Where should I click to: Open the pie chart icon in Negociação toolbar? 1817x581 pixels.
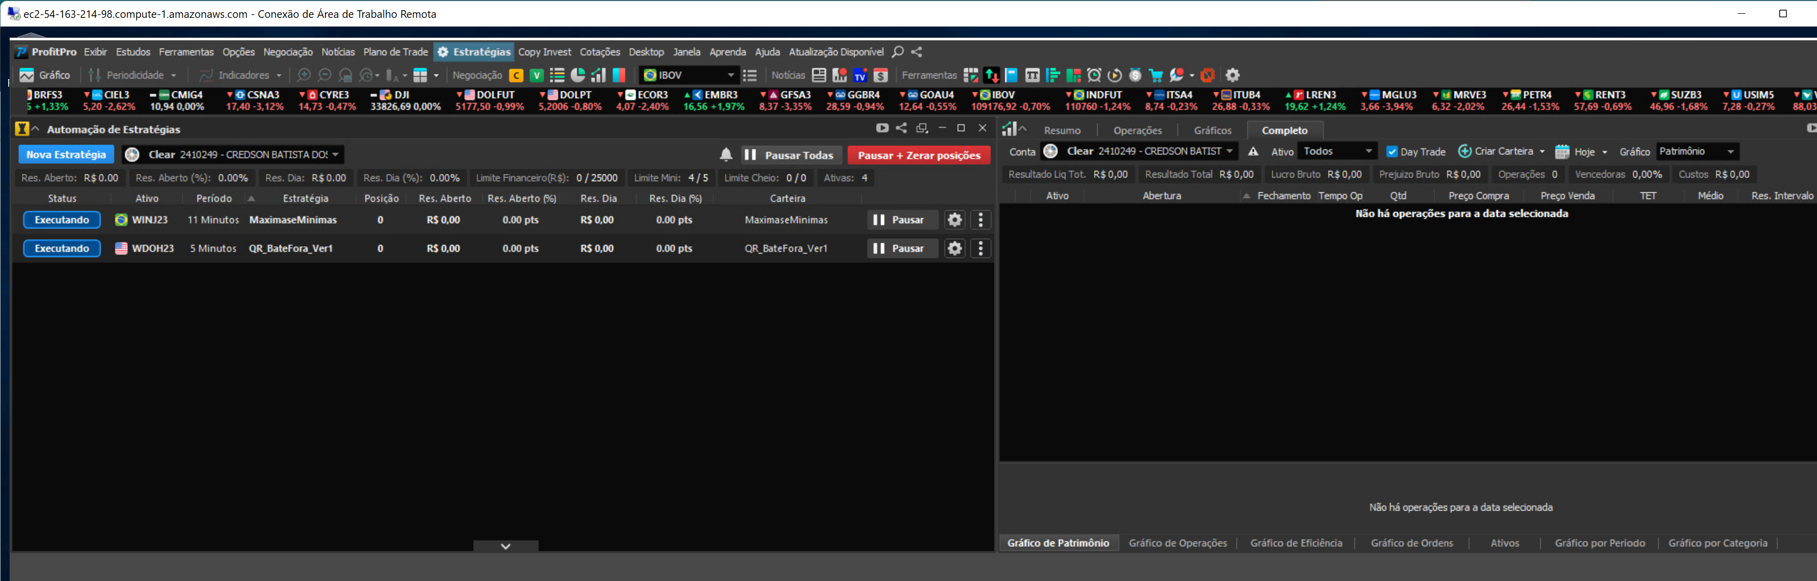click(578, 75)
